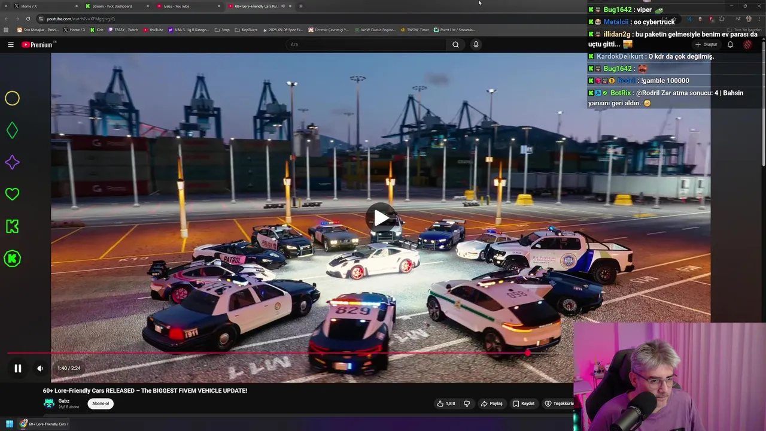Open the Son Mesajlar bookmark
This screenshot has width=766, height=431.
point(38,30)
